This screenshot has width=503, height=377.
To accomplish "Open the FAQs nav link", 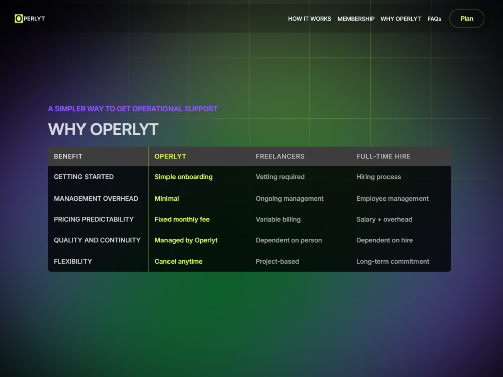I will 434,19.
